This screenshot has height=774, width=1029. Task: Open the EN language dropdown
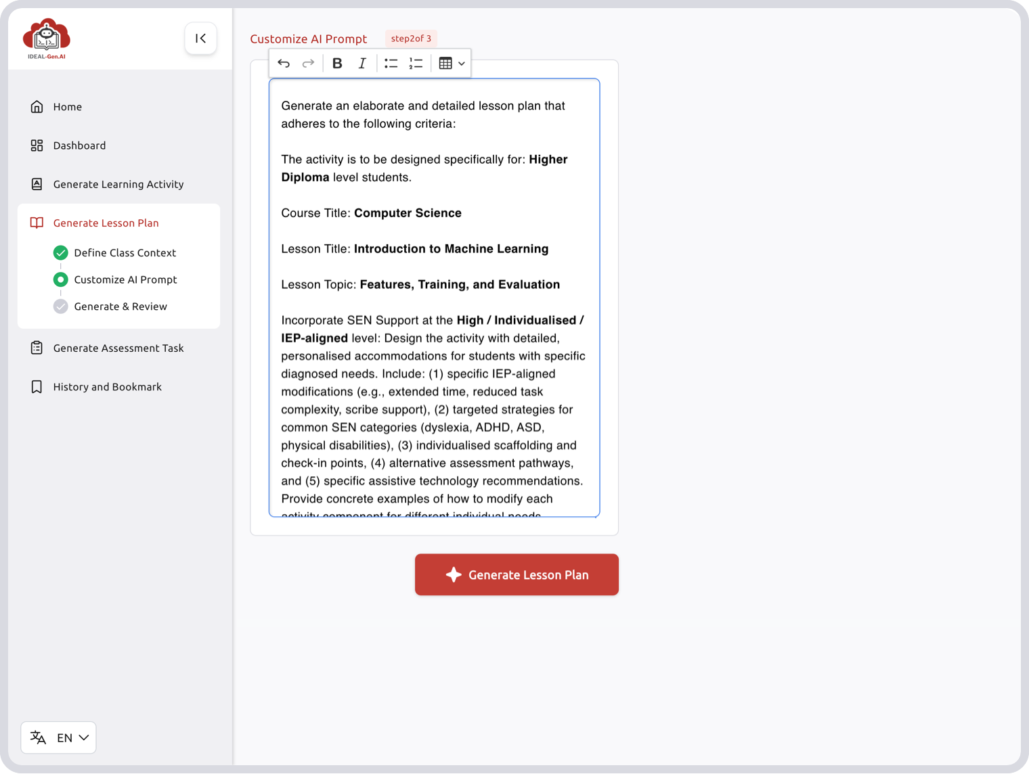tap(59, 737)
